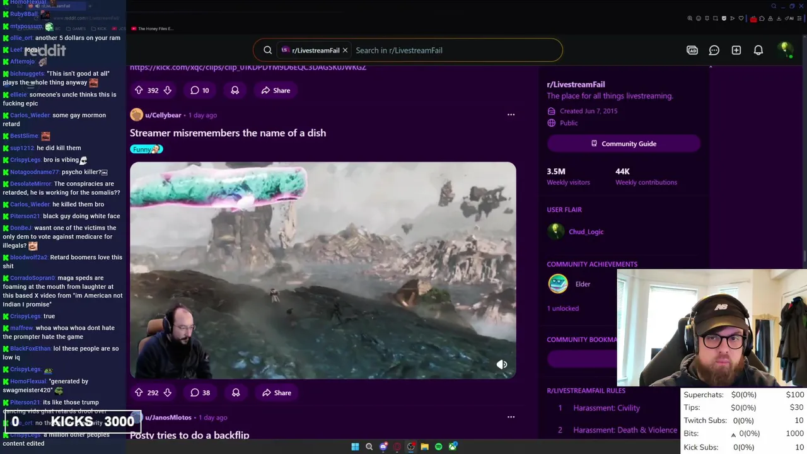
Task: Open Reddit advertise icon in header
Action: tap(692, 50)
